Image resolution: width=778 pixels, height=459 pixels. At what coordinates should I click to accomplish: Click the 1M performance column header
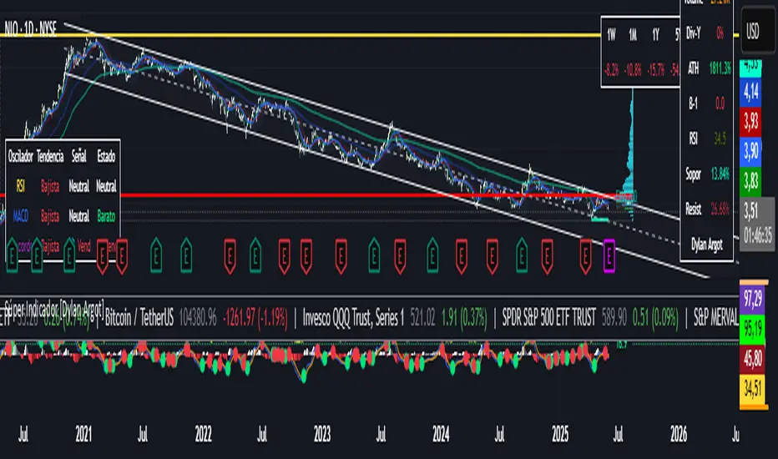(633, 35)
